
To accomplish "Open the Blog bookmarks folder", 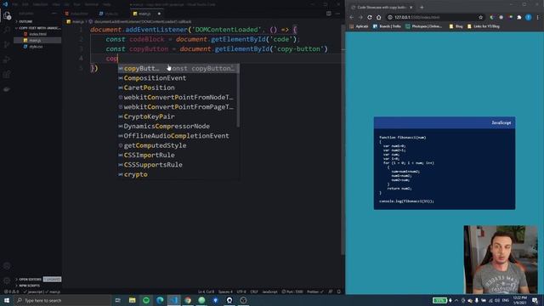I will point(456,26).
